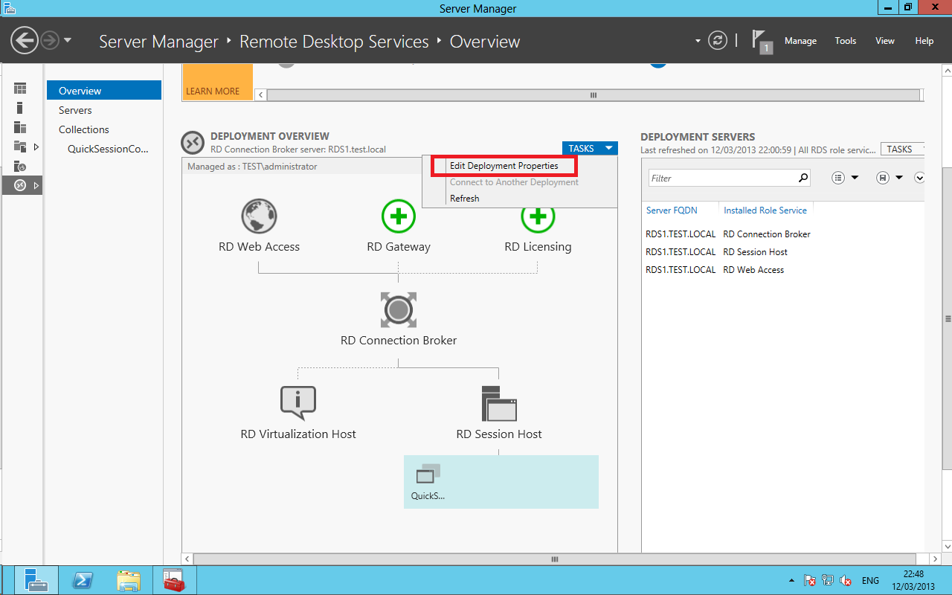The height and width of the screenshot is (595, 952).
Task: Open the red toolbox taskbar icon
Action: point(175,580)
